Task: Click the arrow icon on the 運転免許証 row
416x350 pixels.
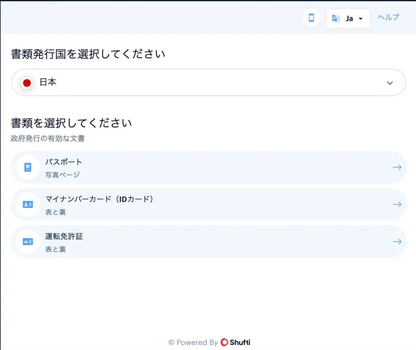Action: tap(397, 241)
